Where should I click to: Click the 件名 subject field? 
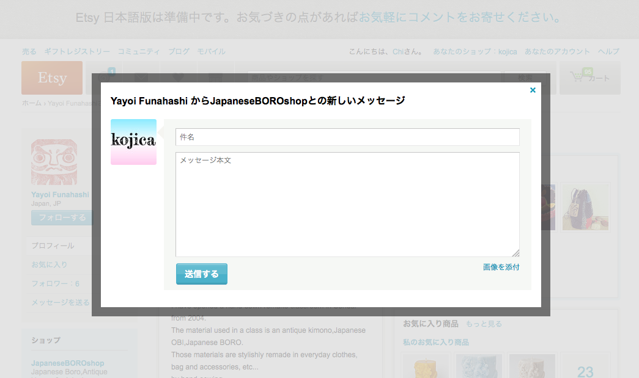click(x=347, y=137)
